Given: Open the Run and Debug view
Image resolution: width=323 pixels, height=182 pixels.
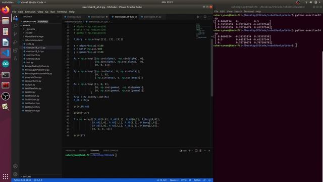Looking at the screenshot, I should [16, 42].
